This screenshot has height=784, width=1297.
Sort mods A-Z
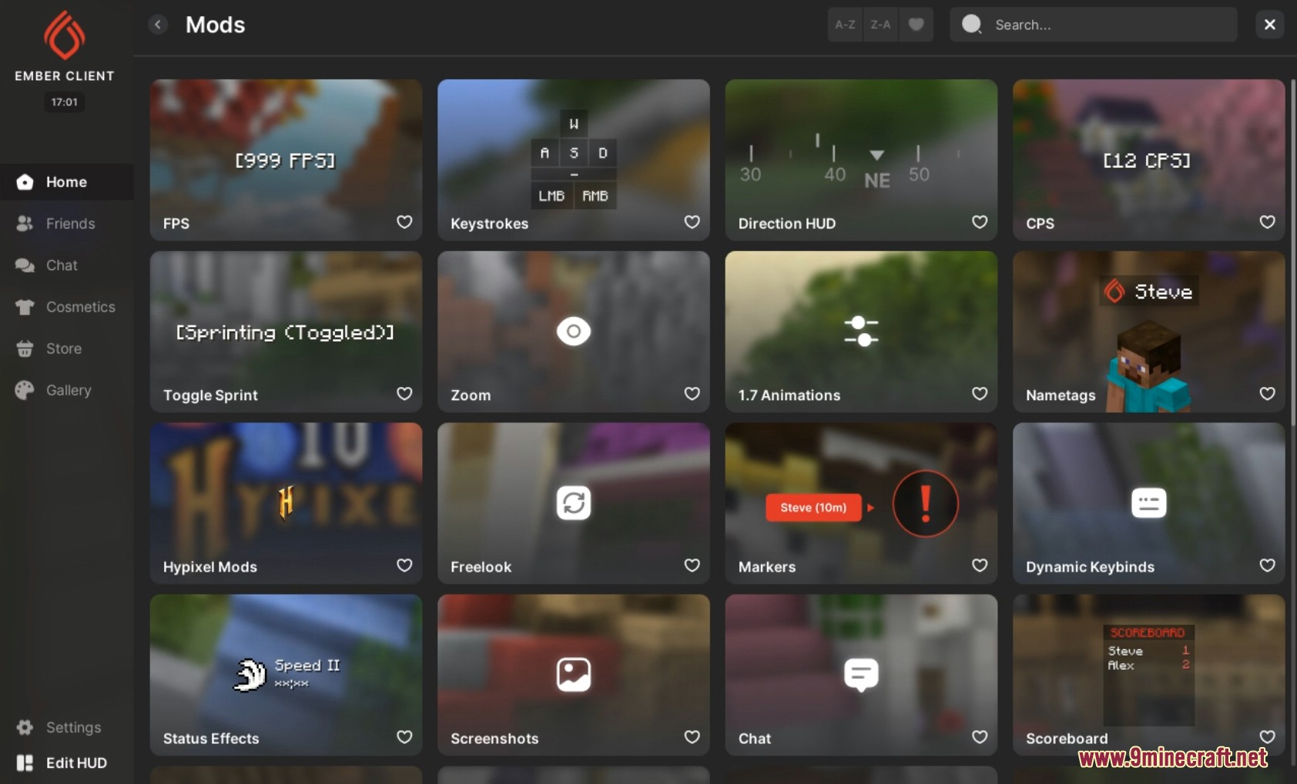(845, 25)
